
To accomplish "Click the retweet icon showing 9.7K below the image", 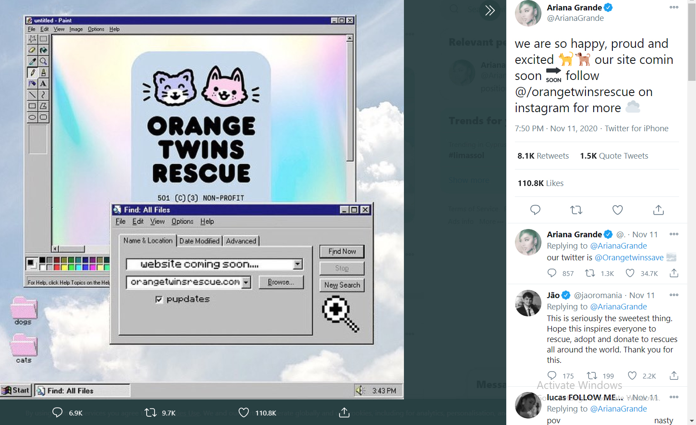I will pos(151,412).
